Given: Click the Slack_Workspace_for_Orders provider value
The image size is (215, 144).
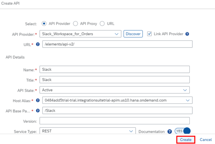Looking at the screenshot, I should click(68, 34).
